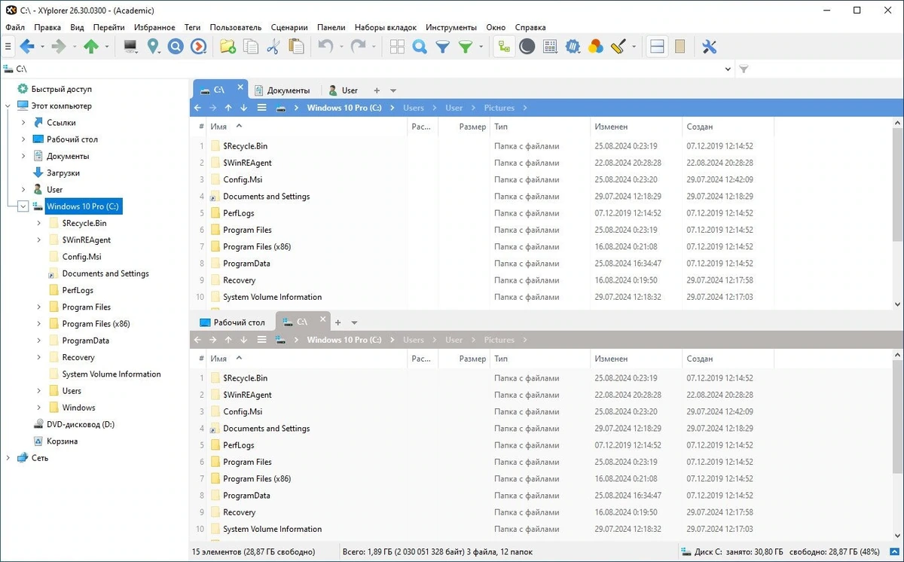Collapse the Windows 10 Pro (C:) tree node
Viewport: 904px width, 562px height.
[23, 206]
